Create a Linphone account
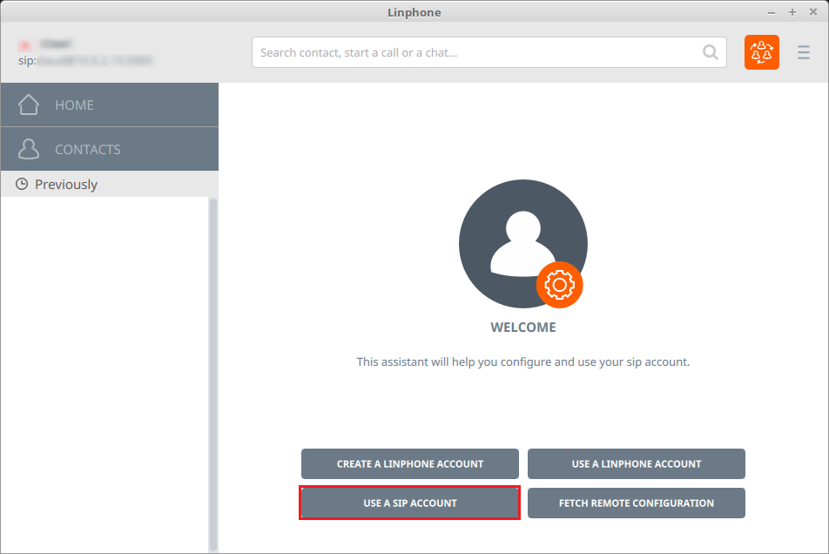Image resolution: width=829 pixels, height=554 pixels. coord(410,463)
